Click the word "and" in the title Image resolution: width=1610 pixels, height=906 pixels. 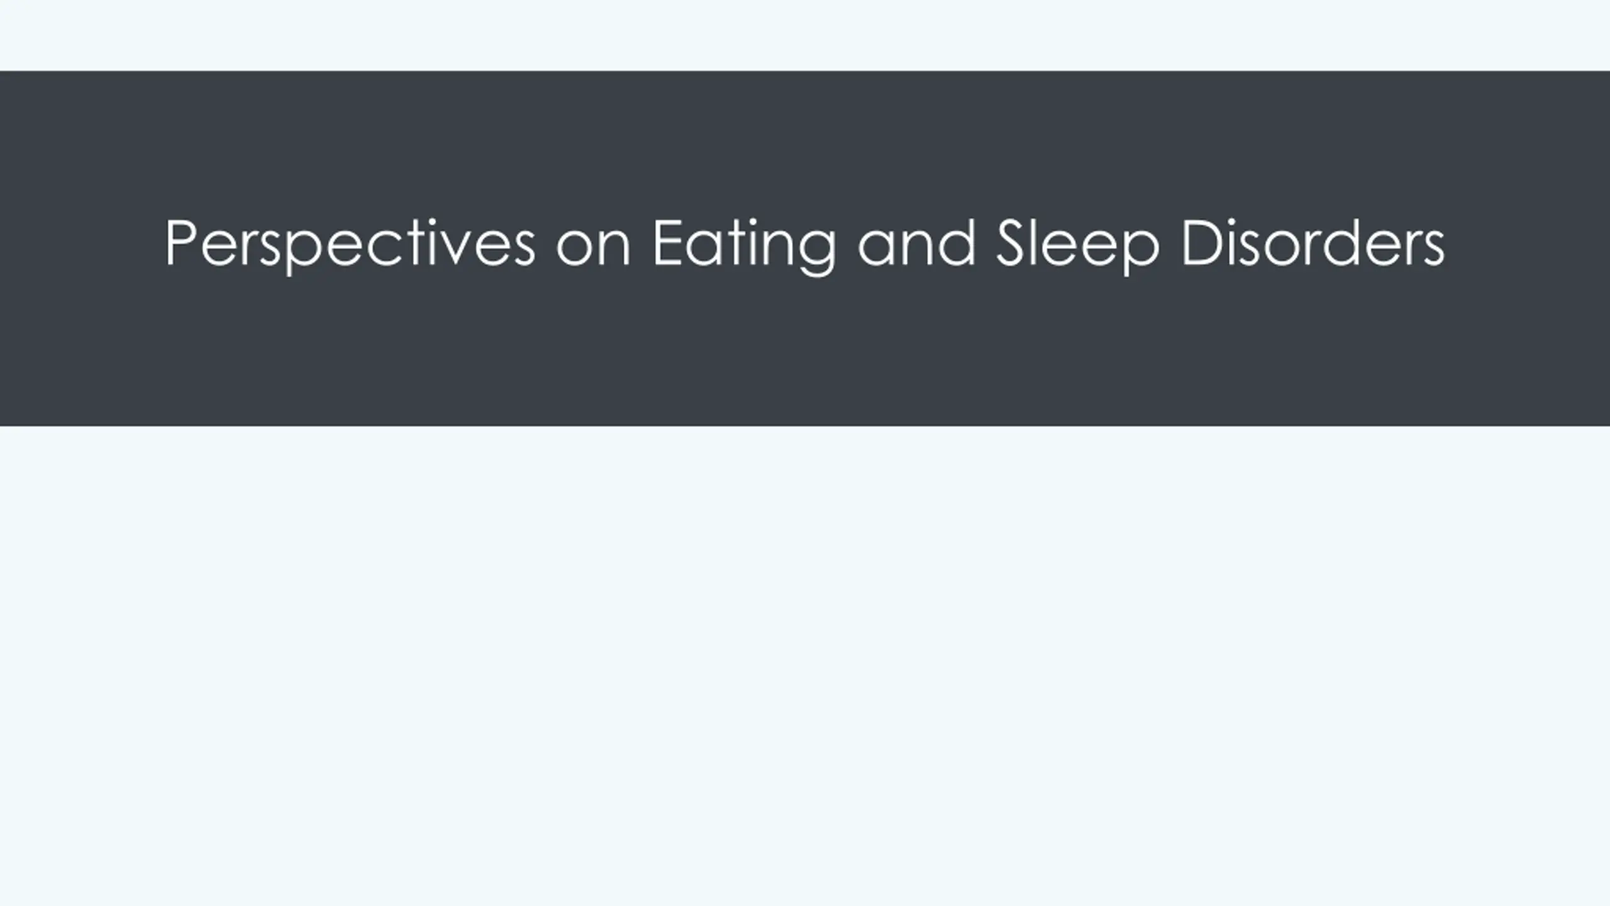[917, 242]
